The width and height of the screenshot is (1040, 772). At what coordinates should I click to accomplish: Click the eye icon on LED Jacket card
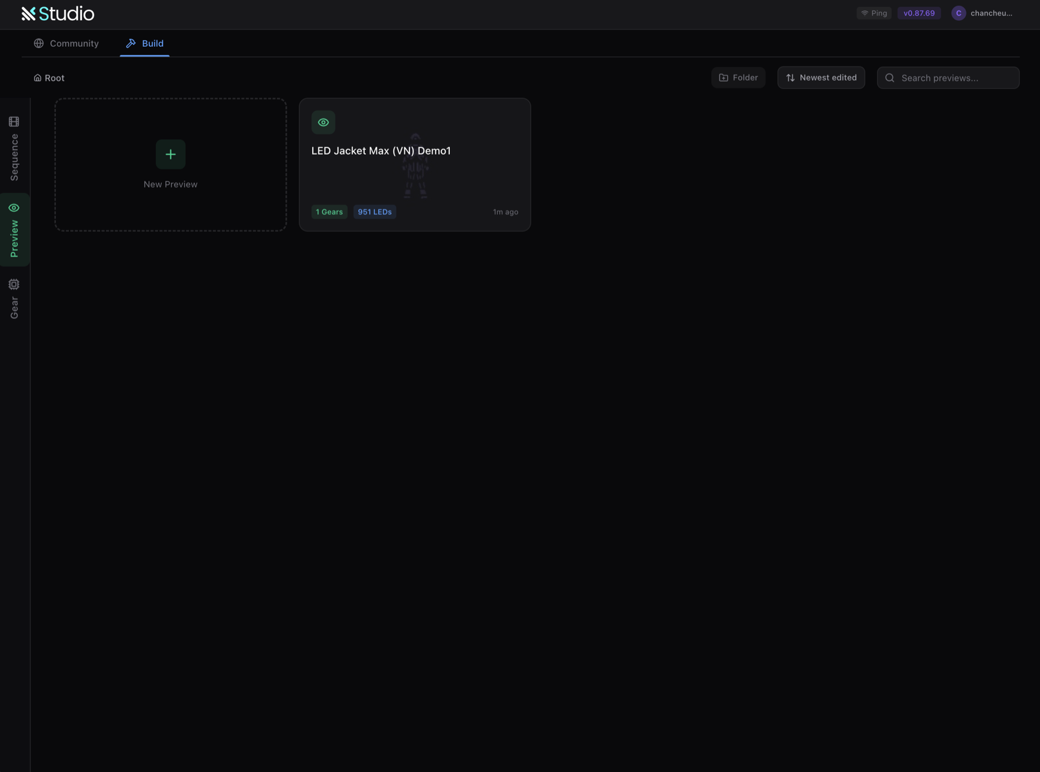tap(323, 122)
